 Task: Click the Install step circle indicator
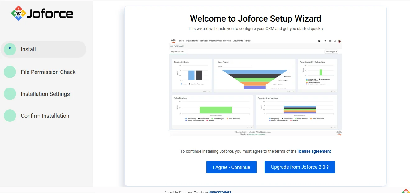(x=10, y=49)
